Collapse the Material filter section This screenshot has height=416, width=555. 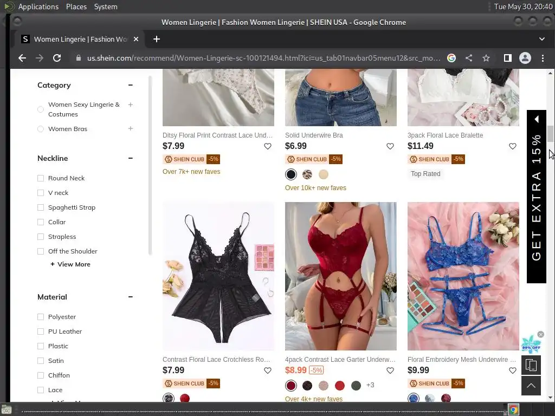coord(131,297)
